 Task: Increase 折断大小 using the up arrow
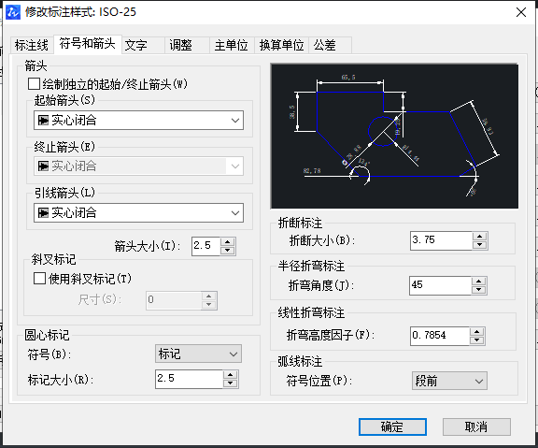480,237
